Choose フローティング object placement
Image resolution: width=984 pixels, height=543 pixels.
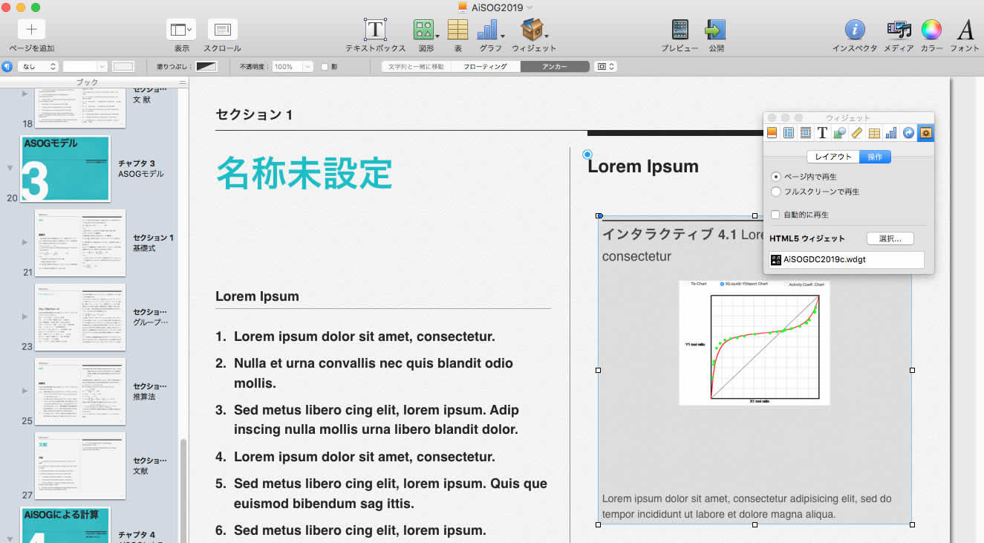click(486, 66)
